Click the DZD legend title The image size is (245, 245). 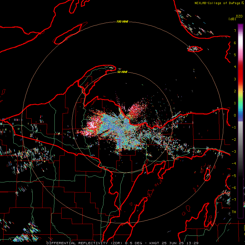click(x=239, y=16)
